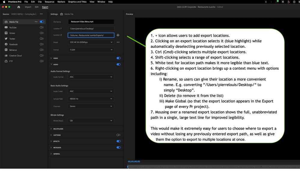Select Location 2 Exports path field
Image resolution: width=300 pixels, height=181 pixels.
pos(91,35)
